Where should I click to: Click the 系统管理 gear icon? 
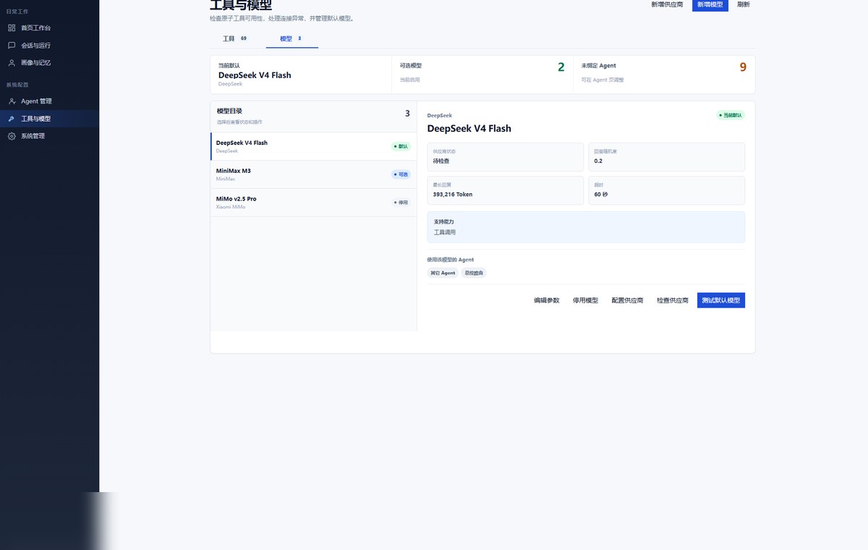pyautogui.click(x=12, y=136)
